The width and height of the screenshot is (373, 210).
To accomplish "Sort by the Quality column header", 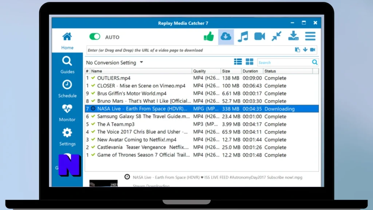I will tap(206, 71).
